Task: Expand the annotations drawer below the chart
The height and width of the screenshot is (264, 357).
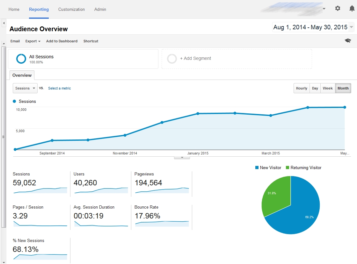Action: [x=182, y=157]
